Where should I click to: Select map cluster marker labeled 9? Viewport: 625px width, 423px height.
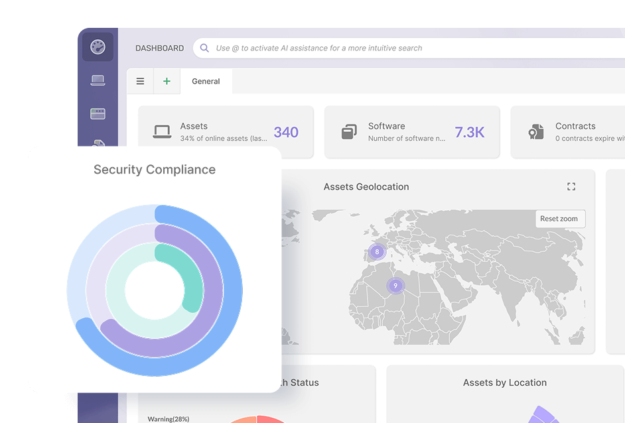coord(395,286)
